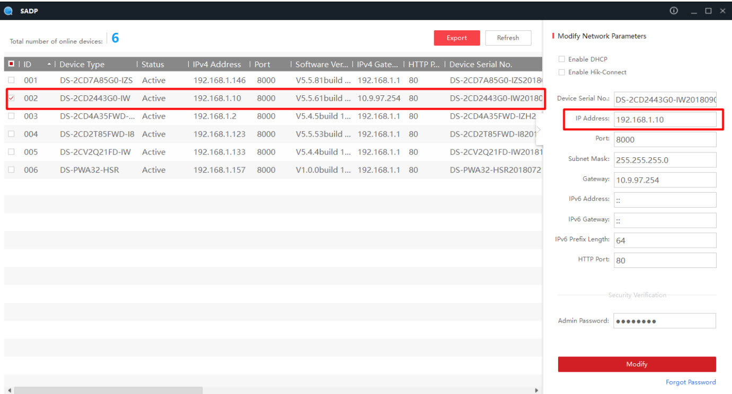This screenshot has width=732, height=394.
Task: Check the box for device 001
Action: tap(11, 80)
